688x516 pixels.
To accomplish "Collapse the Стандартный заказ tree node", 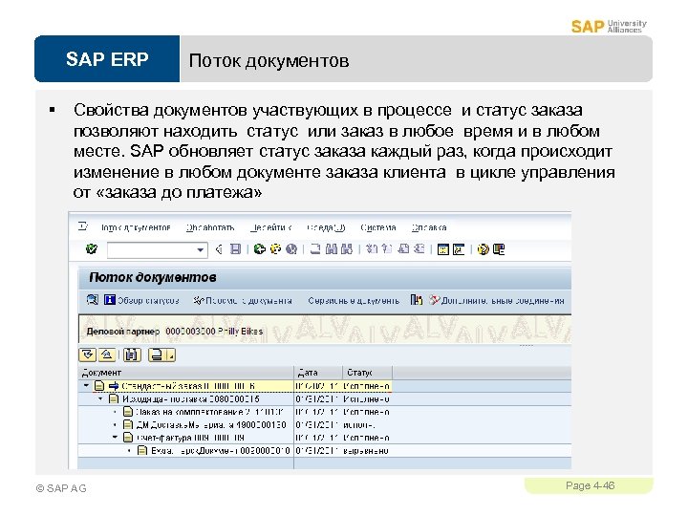I will point(86,385).
